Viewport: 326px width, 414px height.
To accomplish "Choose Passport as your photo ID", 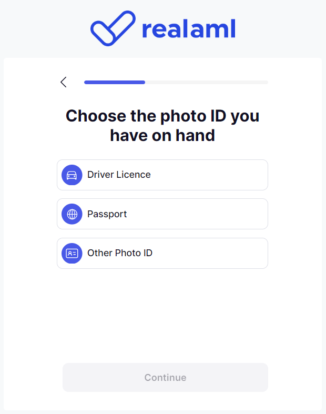I will [x=162, y=214].
